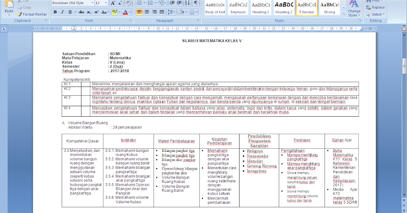Toggle Subscript formatting
This screenshot has height=213, width=407.
pyautogui.click(x=89, y=12)
